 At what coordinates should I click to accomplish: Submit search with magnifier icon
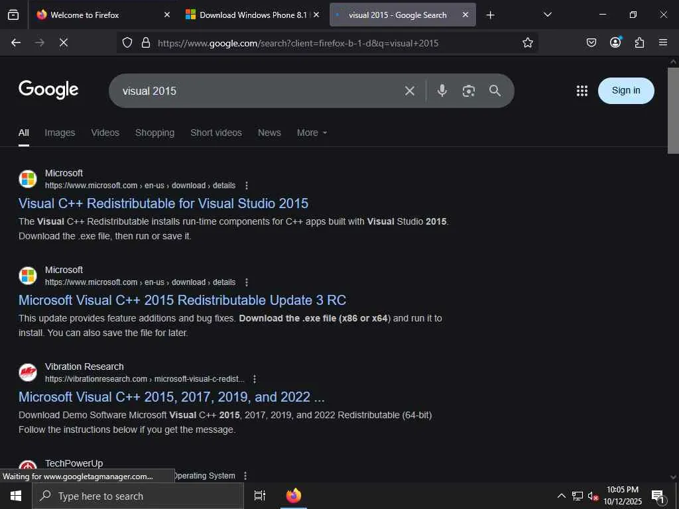pos(495,90)
